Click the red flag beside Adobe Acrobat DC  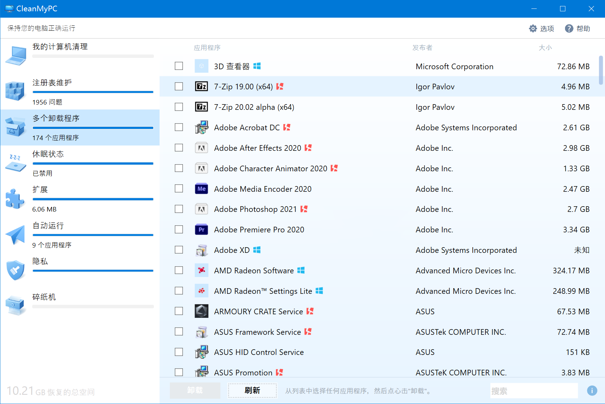pos(287,127)
